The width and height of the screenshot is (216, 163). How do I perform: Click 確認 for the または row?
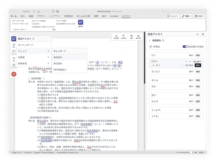[x=198, y=80]
